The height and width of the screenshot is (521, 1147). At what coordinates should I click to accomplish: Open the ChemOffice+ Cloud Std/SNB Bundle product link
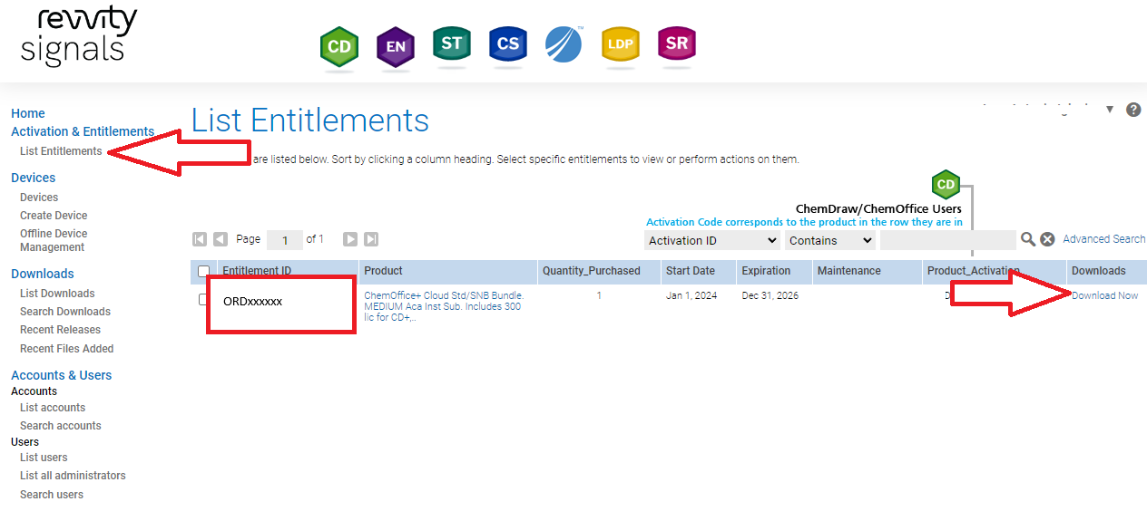[x=444, y=306]
